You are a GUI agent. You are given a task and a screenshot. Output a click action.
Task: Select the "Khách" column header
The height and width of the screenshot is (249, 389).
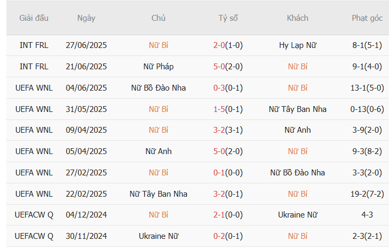coord(297,18)
